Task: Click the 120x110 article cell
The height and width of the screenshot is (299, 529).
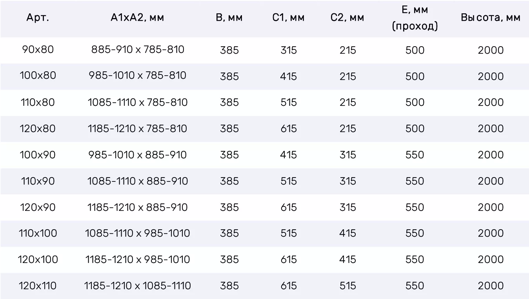Action: point(38,286)
